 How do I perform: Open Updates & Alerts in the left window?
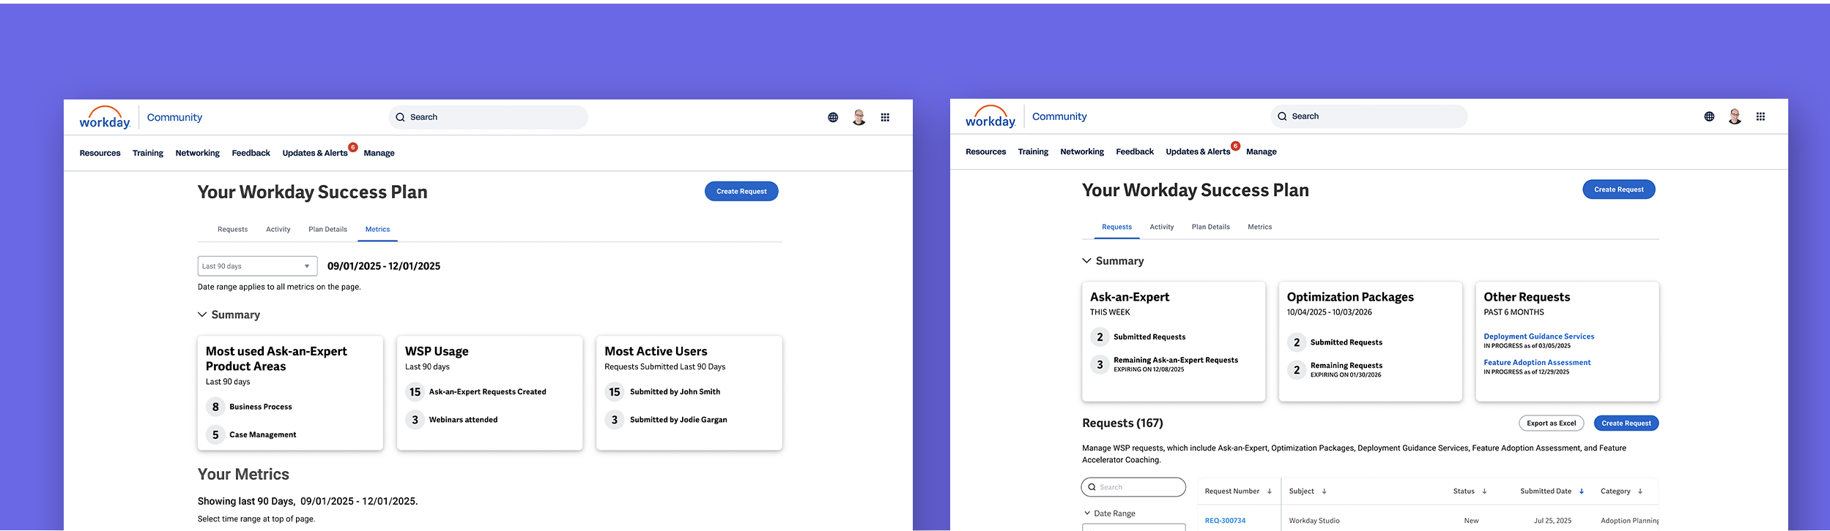point(315,153)
